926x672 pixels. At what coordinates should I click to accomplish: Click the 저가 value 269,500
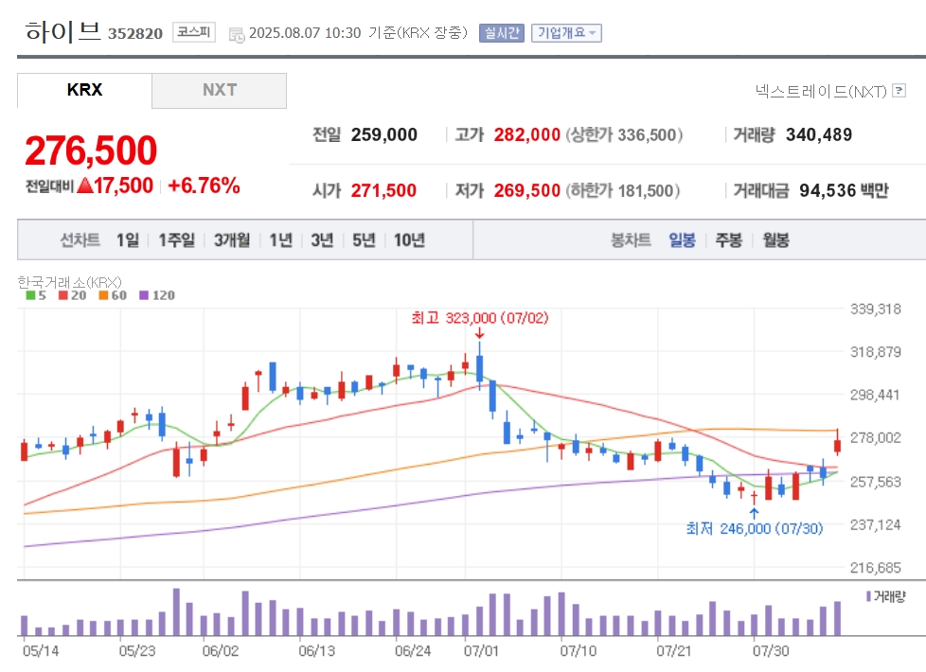tap(526, 190)
